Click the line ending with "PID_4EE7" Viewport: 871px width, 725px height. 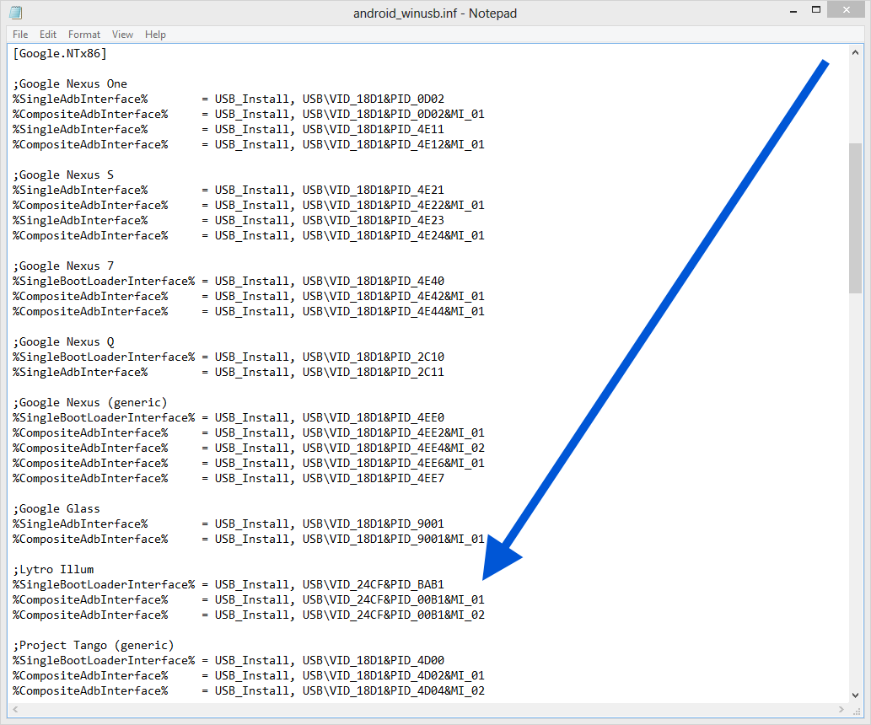click(229, 478)
